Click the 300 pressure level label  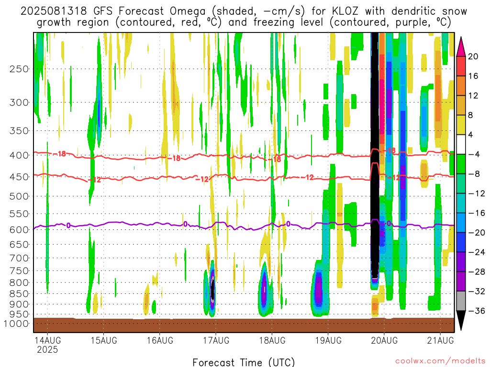point(19,102)
